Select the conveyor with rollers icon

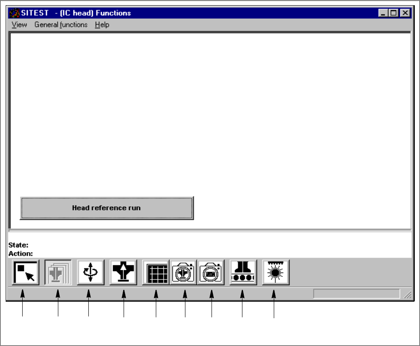point(243,273)
